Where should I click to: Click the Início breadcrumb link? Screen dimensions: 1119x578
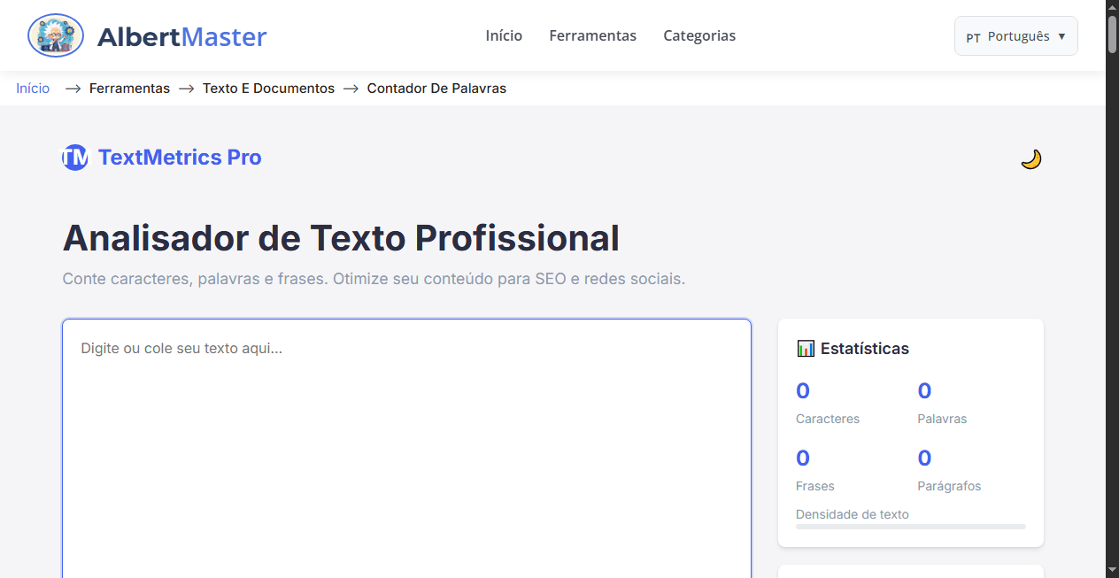32,88
